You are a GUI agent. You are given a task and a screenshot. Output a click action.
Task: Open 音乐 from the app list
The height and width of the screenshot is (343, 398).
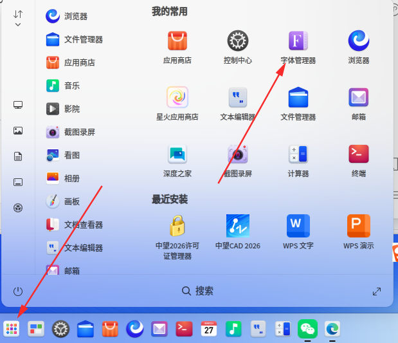click(63, 86)
